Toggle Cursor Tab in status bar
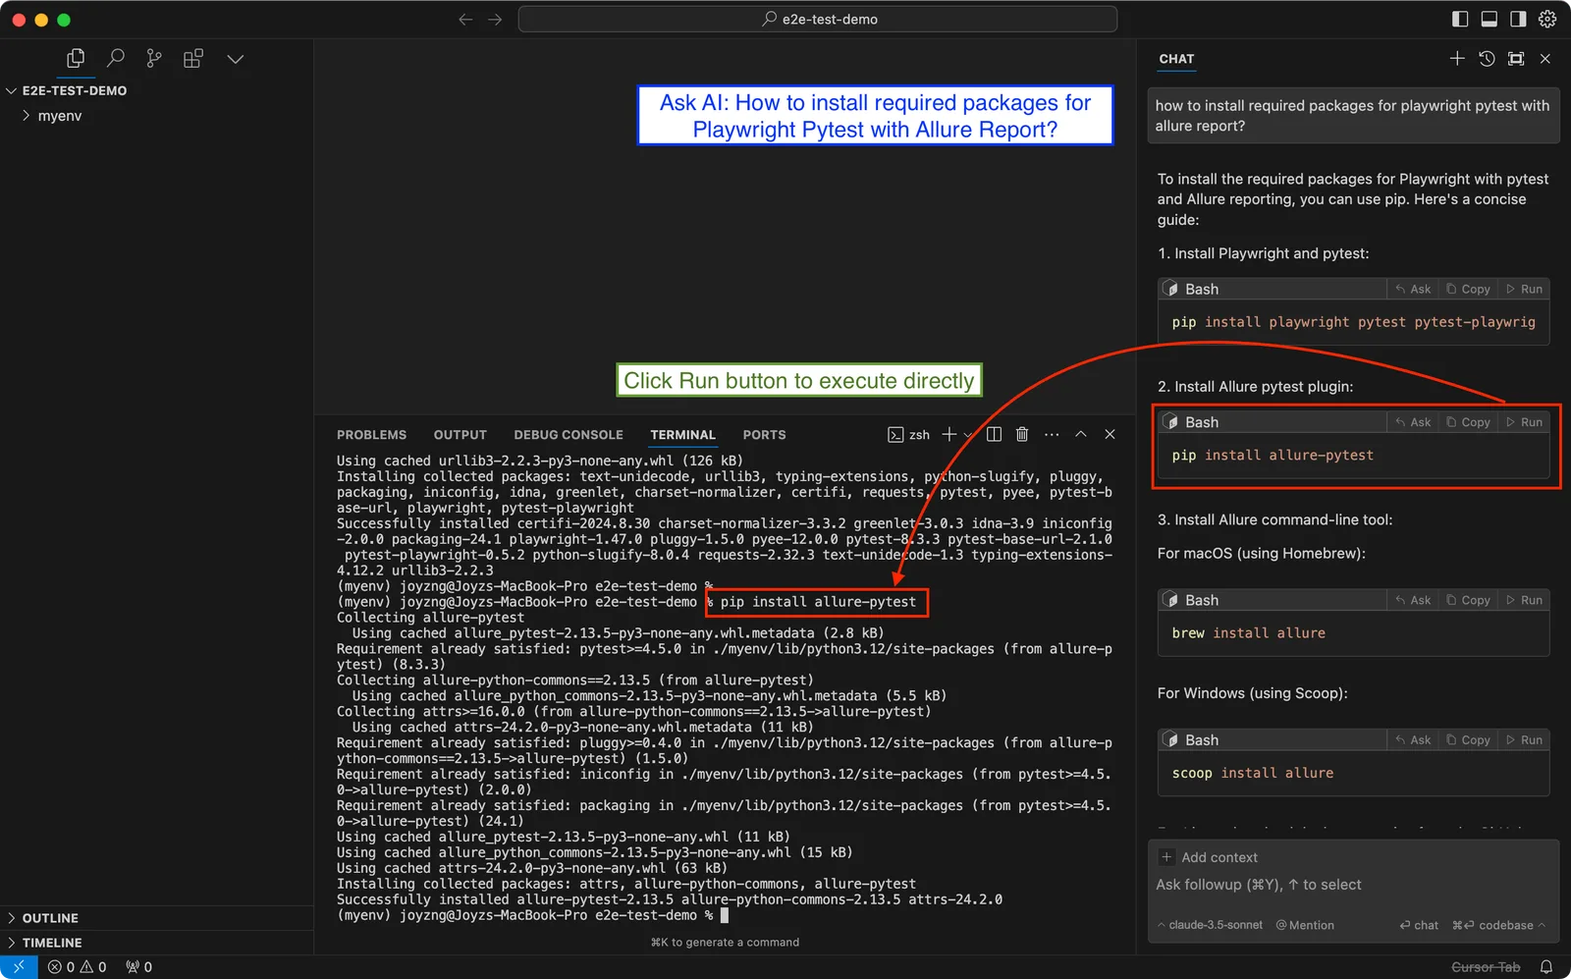Image resolution: width=1571 pixels, height=979 pixels. point(1486,967)
